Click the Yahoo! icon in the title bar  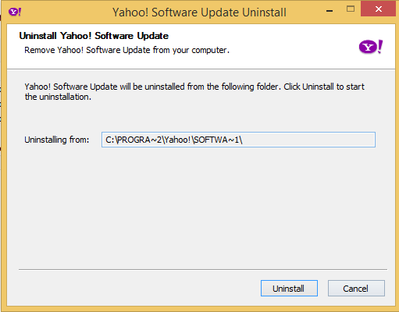pyautogui.click(x=15, y=12)
